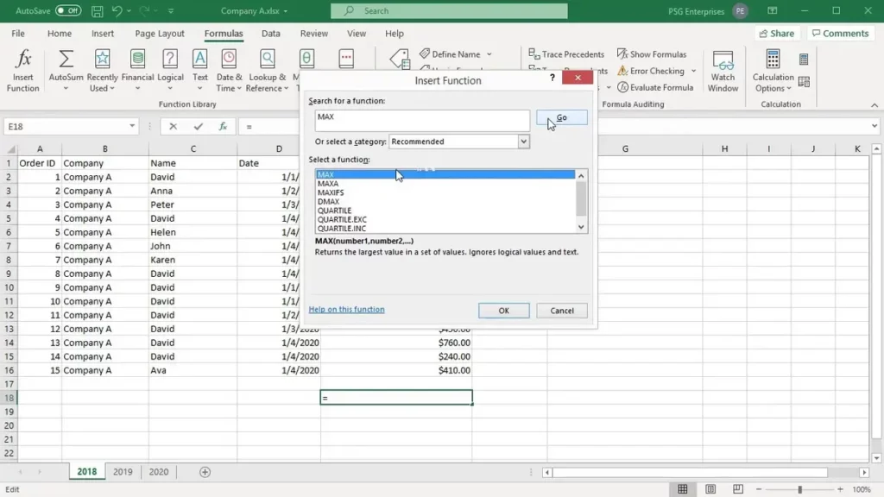
Task: Click the Search for a function field
Action: coord(421,120)
